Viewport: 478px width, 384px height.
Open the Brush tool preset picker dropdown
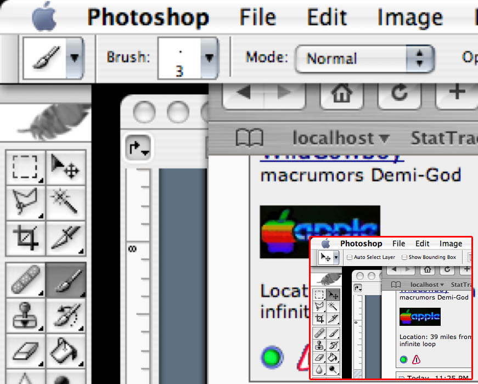[75, 58]
